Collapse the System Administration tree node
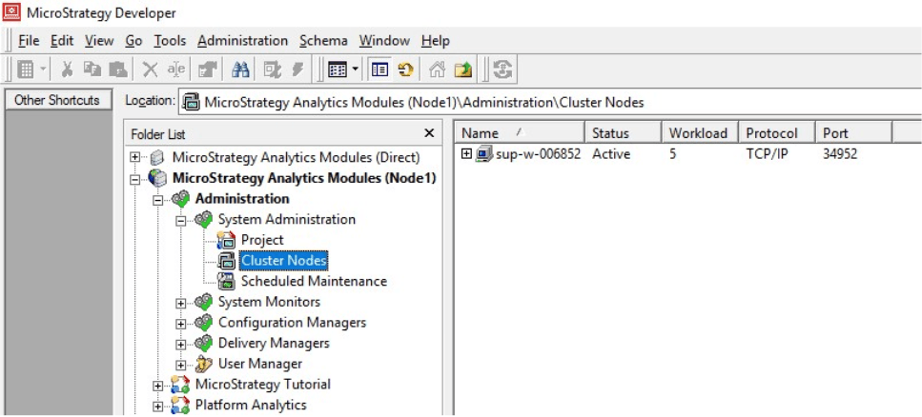922x417 pixels. coord(181,221)
